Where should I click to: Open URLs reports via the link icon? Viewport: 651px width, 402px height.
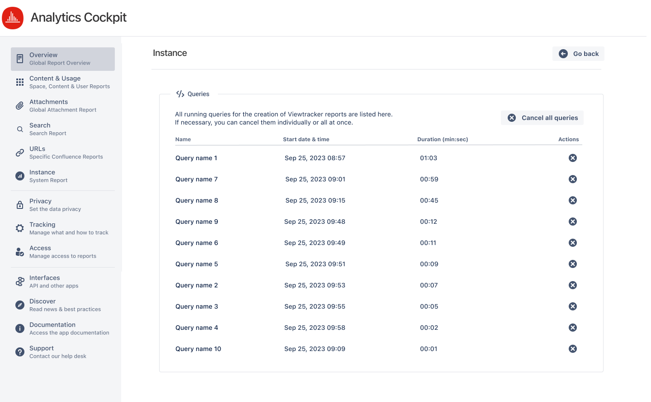point(19,152)
